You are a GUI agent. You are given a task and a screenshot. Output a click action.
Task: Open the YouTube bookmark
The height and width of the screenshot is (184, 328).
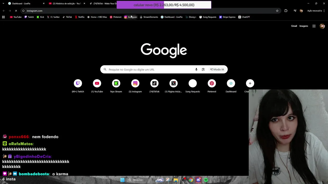click(15, 17)
